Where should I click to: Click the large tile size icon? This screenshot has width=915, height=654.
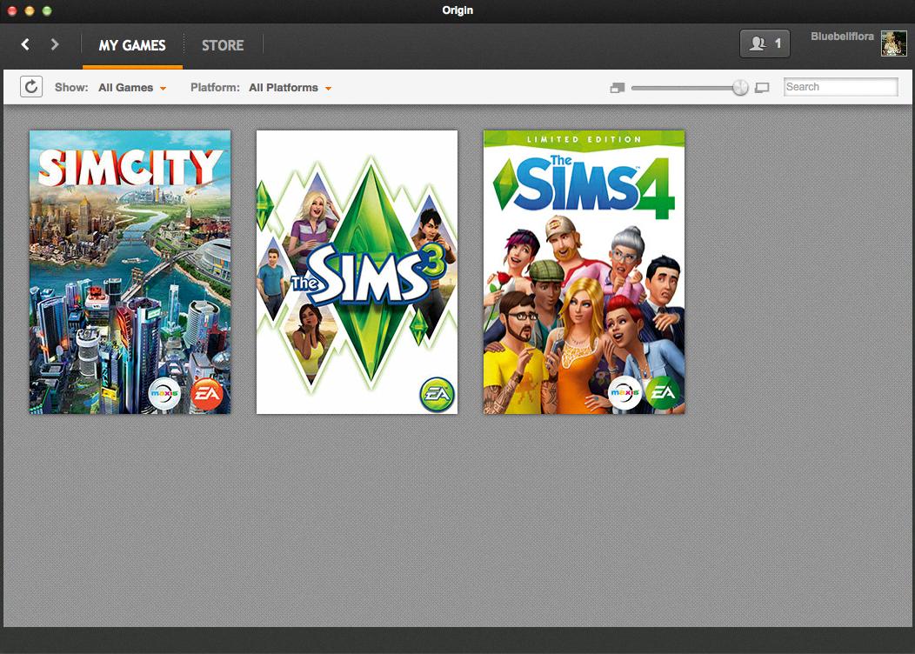(x=762, y=88)
